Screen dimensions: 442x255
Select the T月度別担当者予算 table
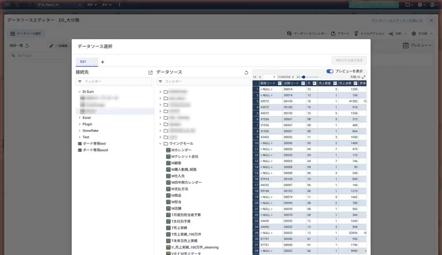186,215
